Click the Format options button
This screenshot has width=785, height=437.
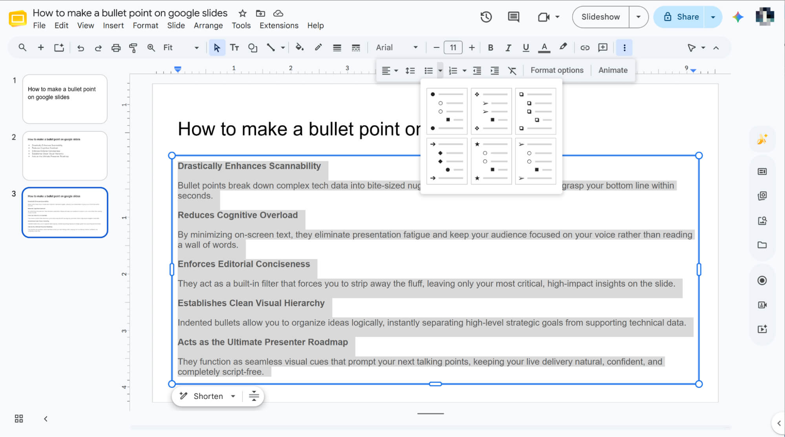(557, 70)
